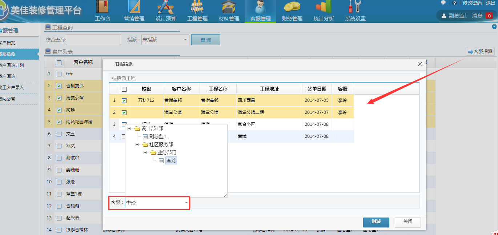Open the 统计分析 statistics chart icon
The height and width of the screenshot is (235, 498).
click(x=324, y=7)
